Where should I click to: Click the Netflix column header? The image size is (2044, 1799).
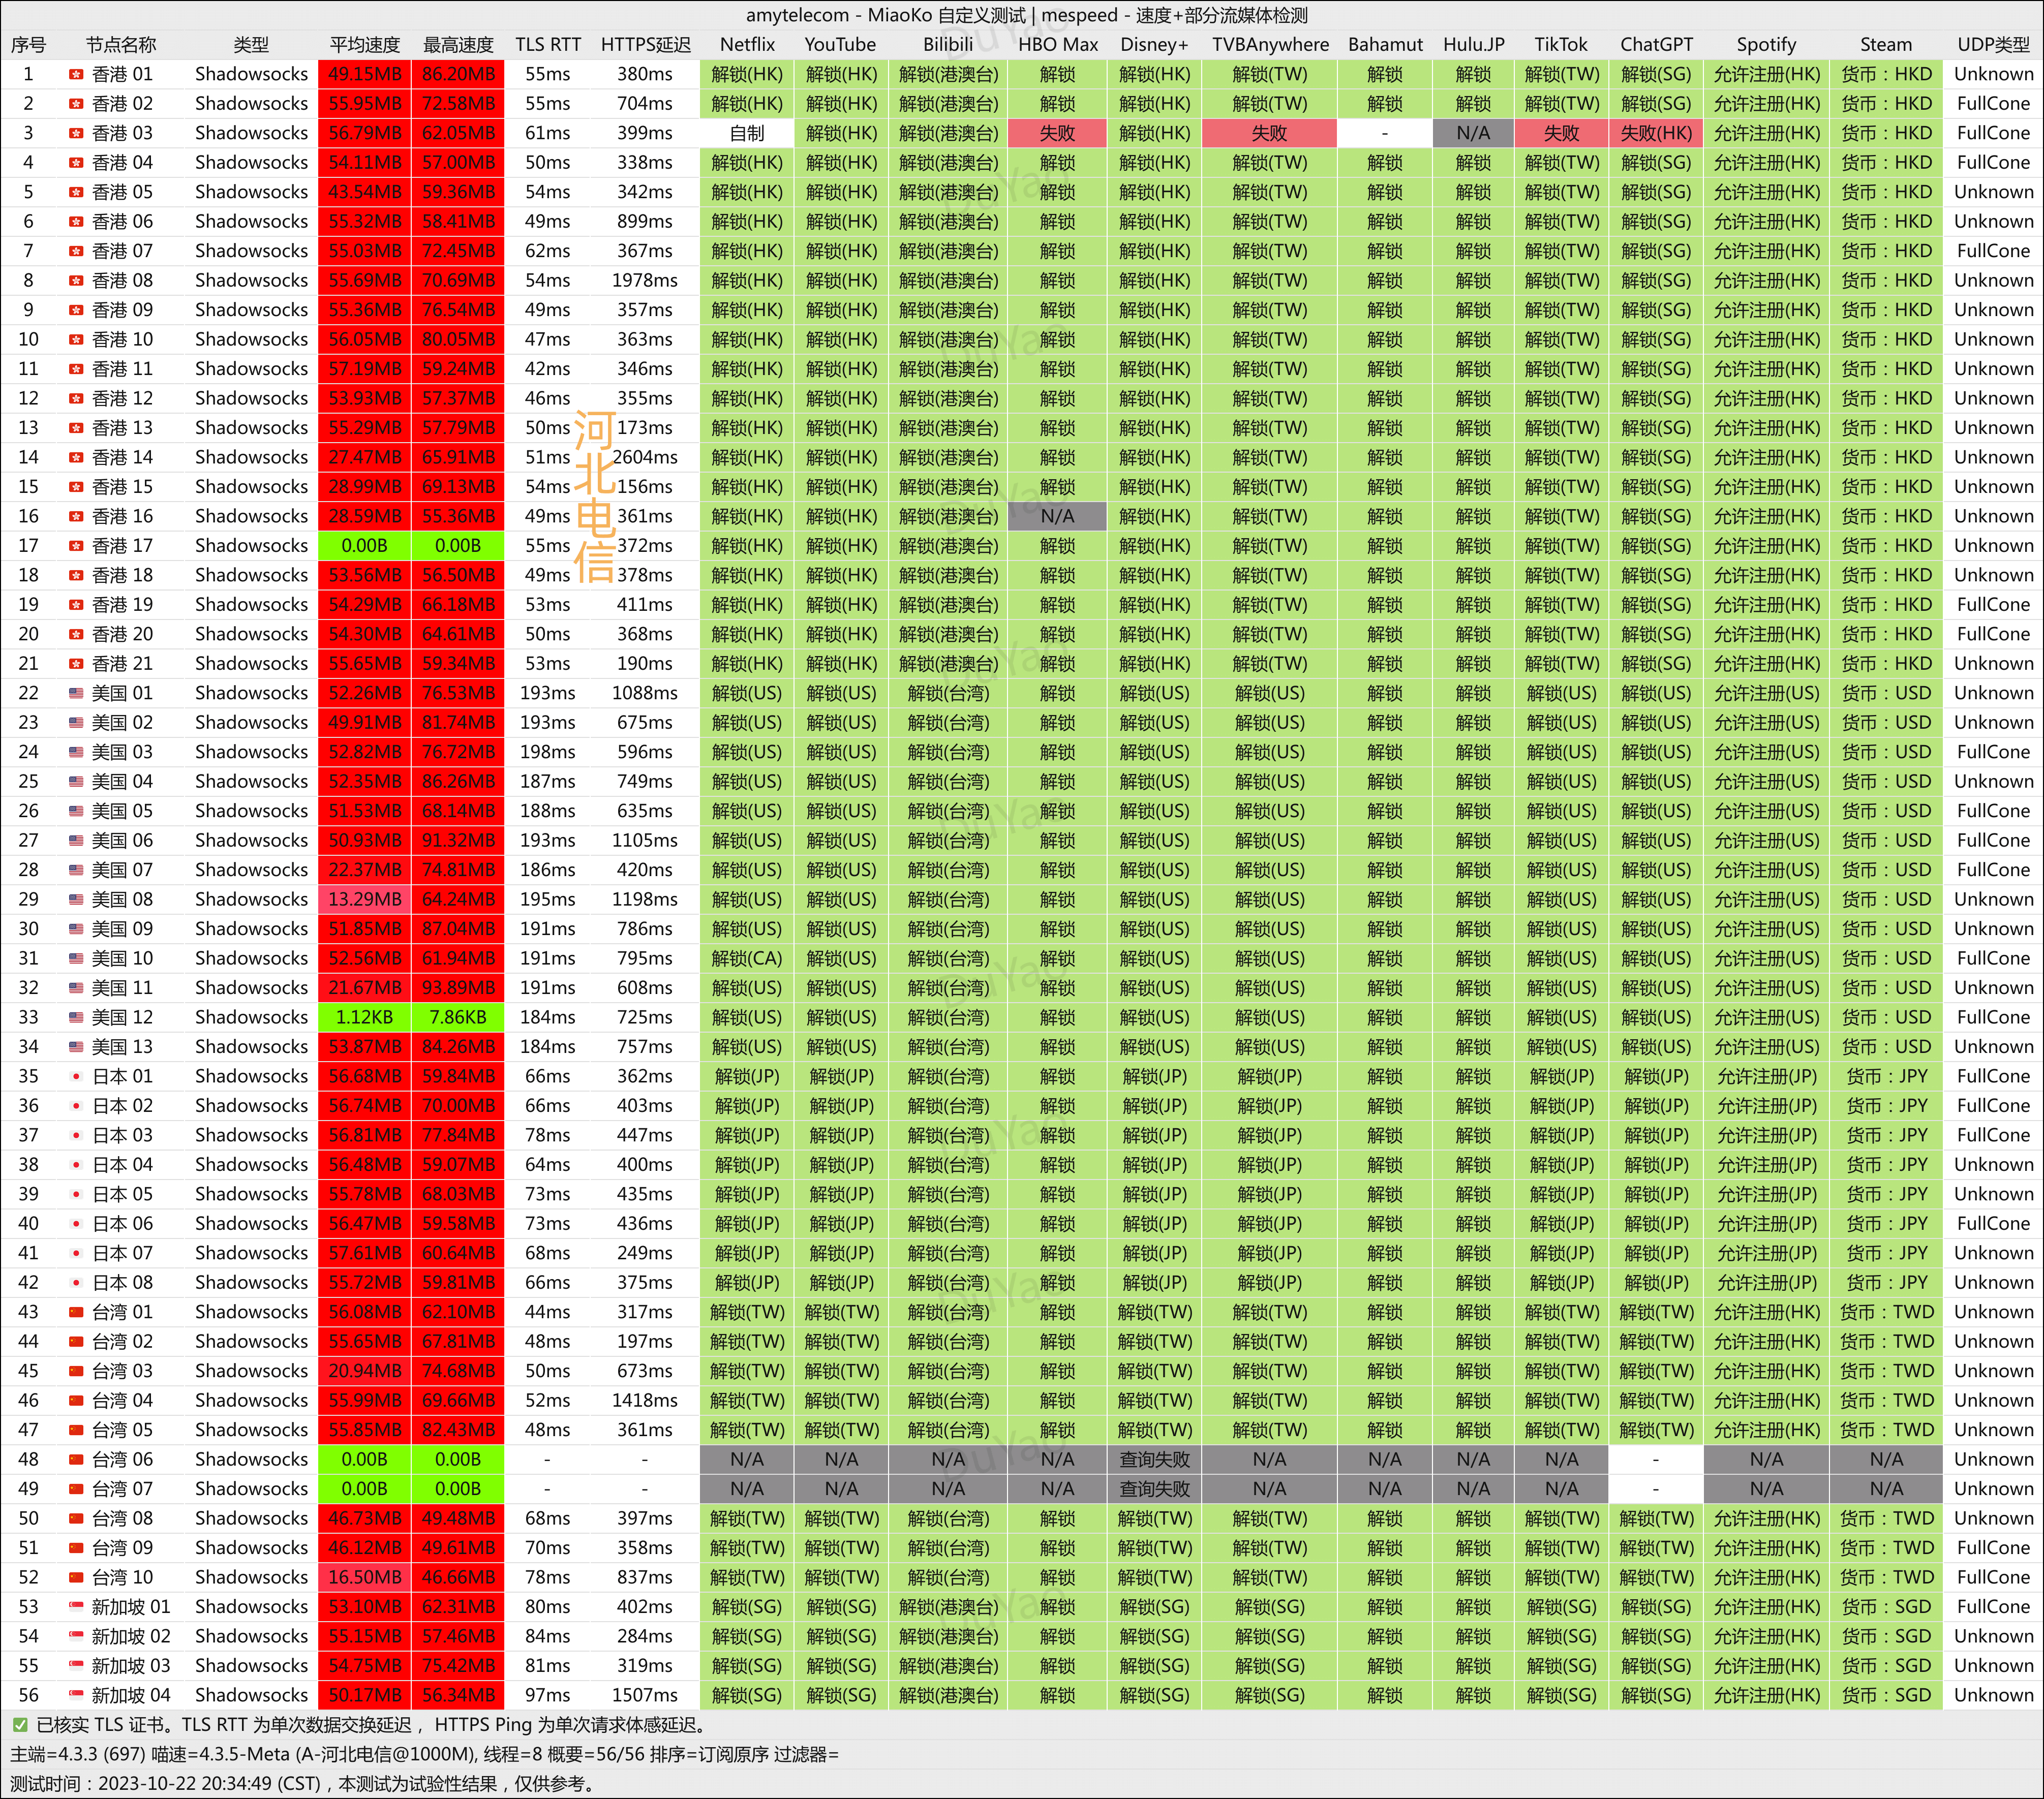pos(747,45)
